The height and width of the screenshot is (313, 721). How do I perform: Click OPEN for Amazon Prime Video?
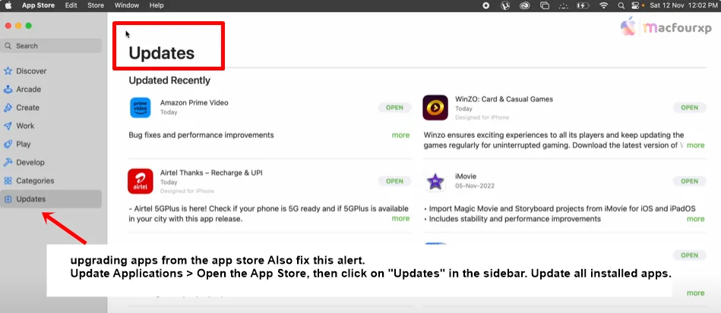point(394,108)
